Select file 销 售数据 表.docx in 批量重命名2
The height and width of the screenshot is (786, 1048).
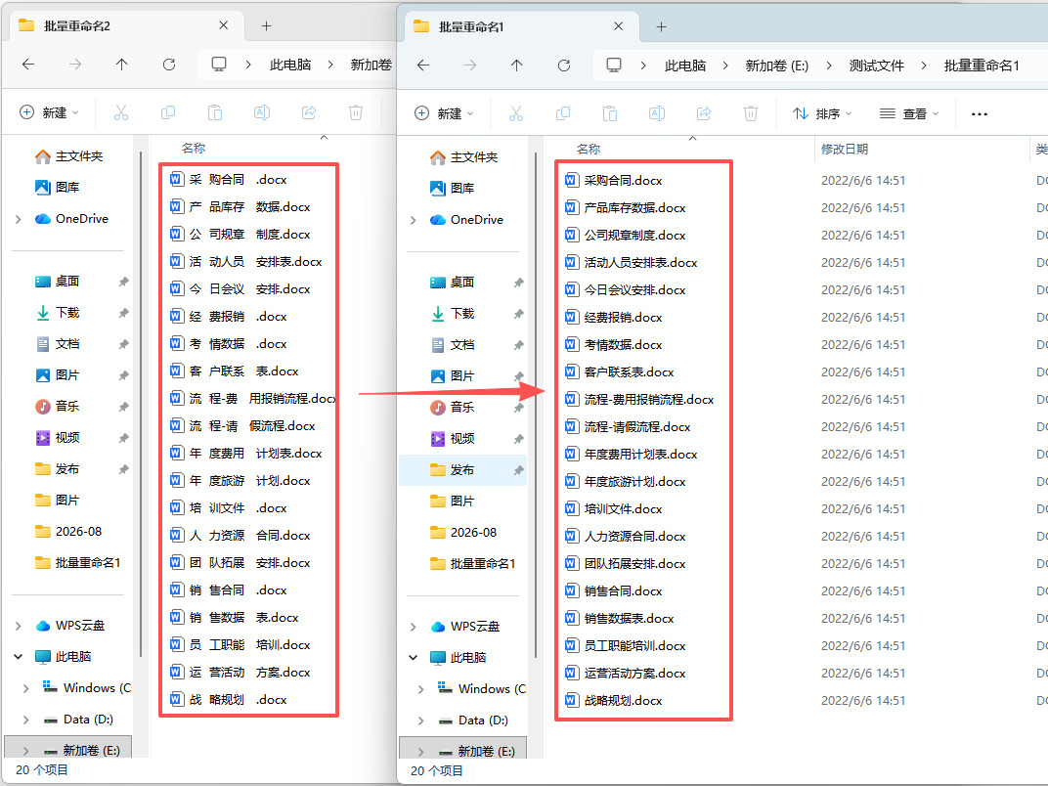tap(234, 618)
